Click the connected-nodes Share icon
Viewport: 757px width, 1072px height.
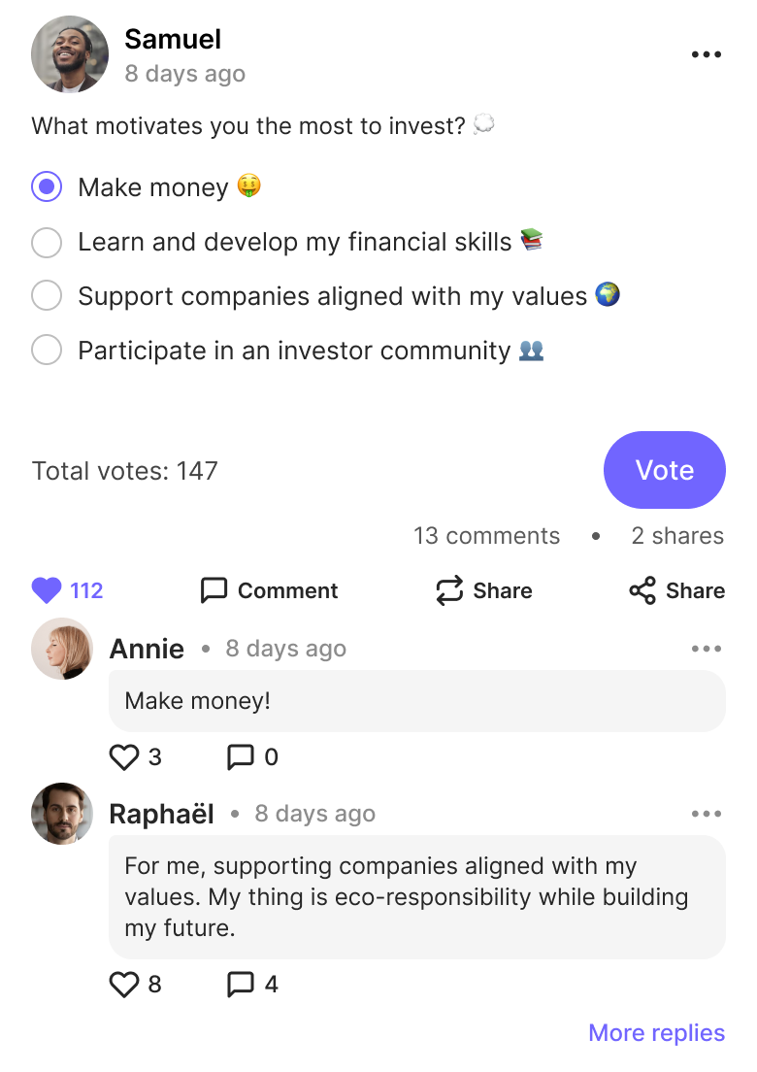click(642, 590)
